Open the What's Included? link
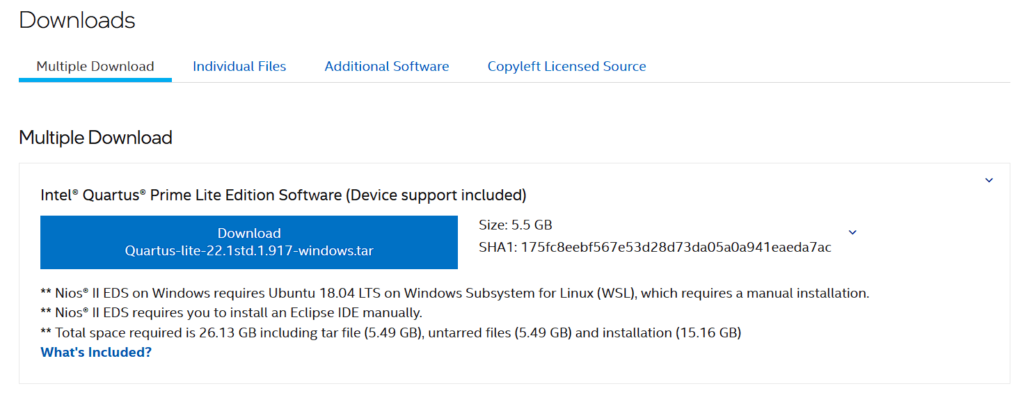Image resolution: width=1025 pixels, height=393 pixels. point(96,352)
